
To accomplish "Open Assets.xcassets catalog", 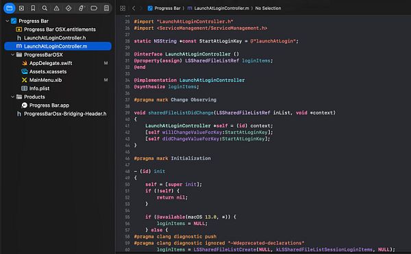I will [48, 71].
